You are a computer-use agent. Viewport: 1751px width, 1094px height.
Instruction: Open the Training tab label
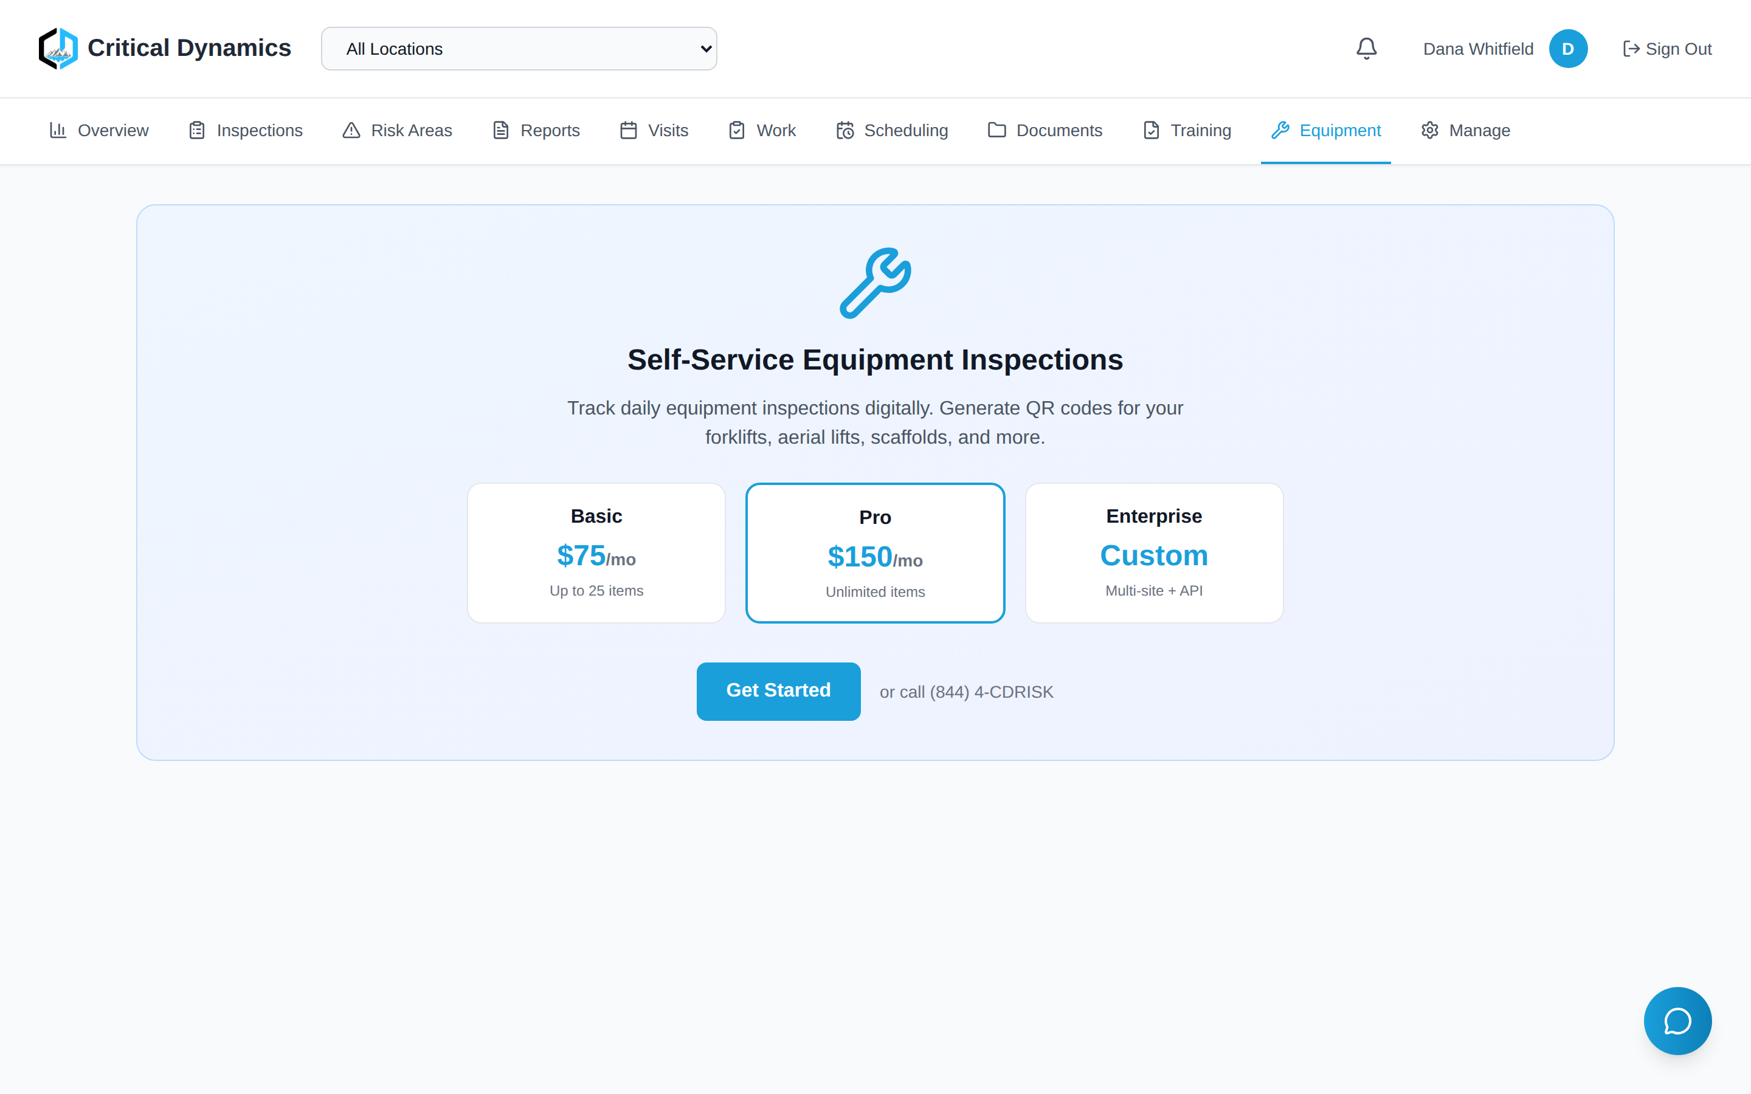pos(1200,130)
